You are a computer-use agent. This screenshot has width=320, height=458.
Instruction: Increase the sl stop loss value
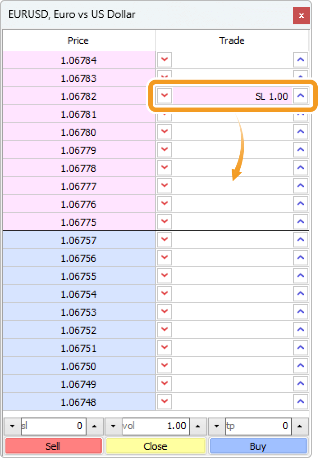coord(94,426)
